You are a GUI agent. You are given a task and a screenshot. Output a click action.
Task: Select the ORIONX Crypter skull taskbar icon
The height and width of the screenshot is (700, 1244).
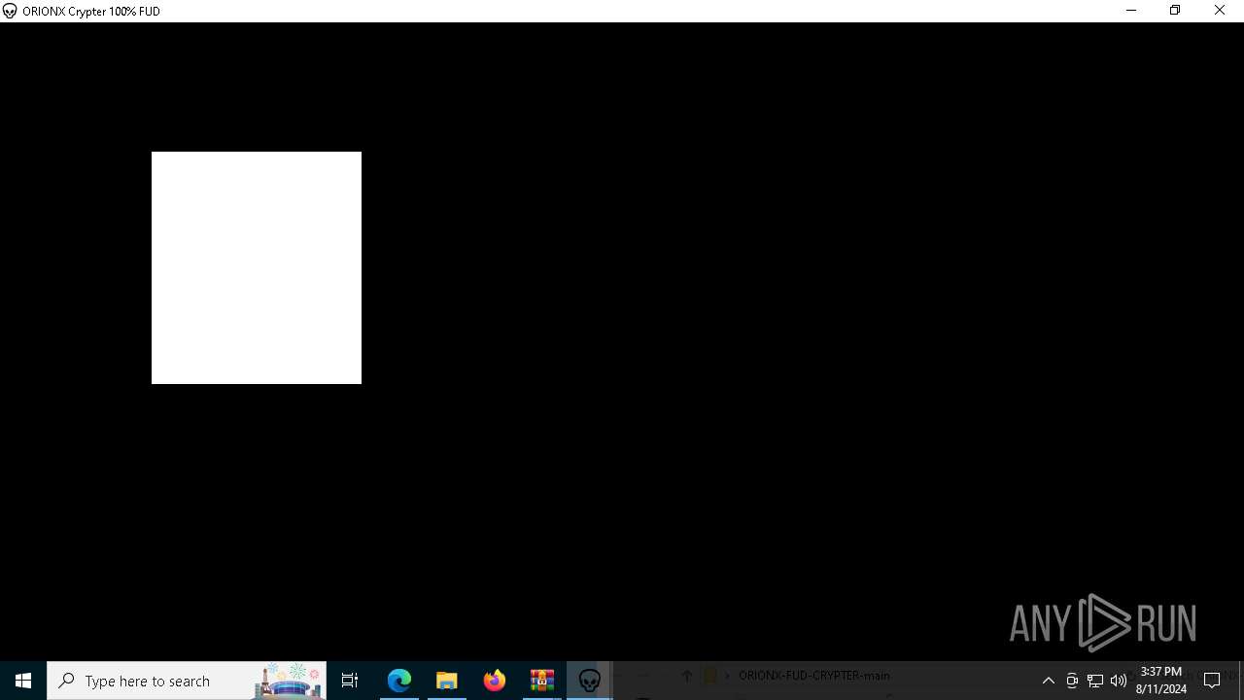pos(590,681)
